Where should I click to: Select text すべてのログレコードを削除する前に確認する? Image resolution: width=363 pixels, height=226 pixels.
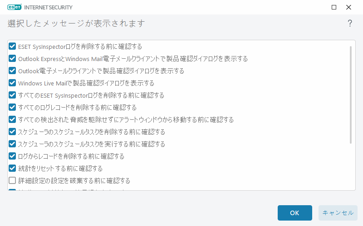click(x=77, y=108)
